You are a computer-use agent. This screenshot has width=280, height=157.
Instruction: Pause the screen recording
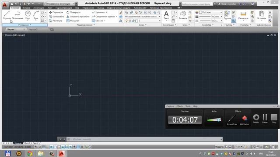tap(265, 119)
